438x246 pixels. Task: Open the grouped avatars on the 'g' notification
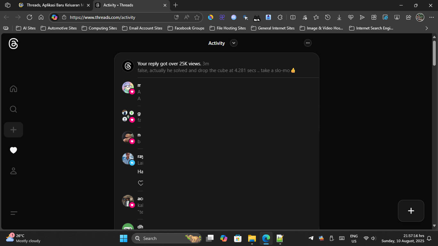tap(128, 116)
